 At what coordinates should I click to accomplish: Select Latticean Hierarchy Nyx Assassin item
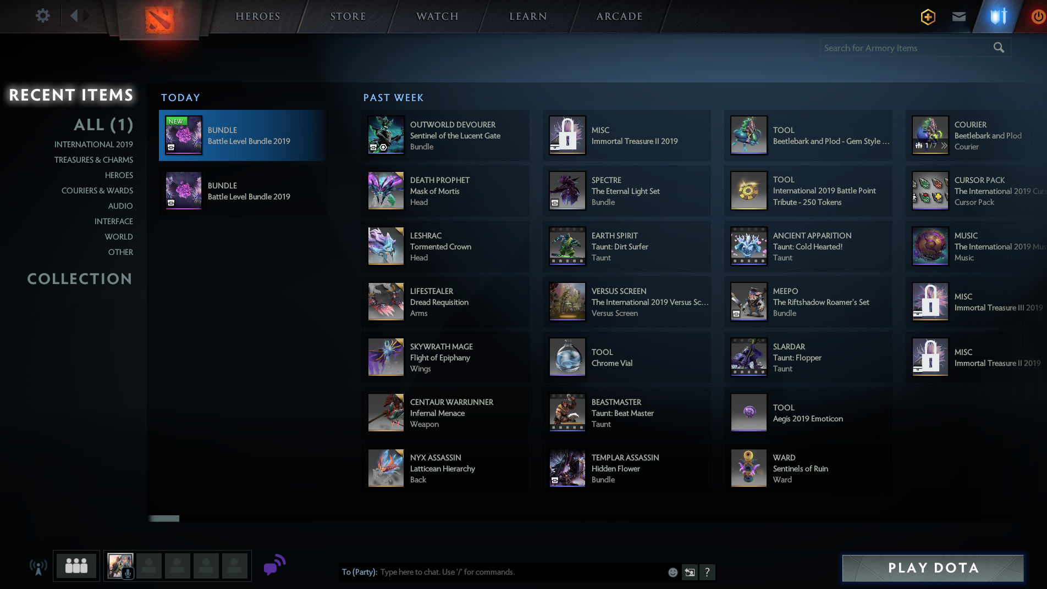click(445, 468)
